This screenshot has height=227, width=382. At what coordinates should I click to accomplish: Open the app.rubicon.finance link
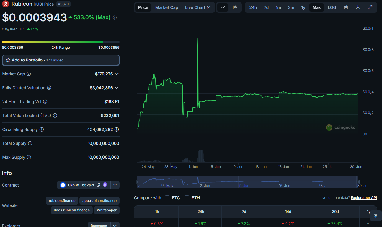click(99, 201)
